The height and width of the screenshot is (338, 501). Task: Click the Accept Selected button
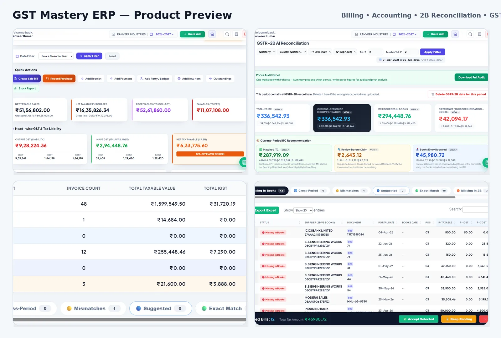pyautogui.click(x=418, y=319)
